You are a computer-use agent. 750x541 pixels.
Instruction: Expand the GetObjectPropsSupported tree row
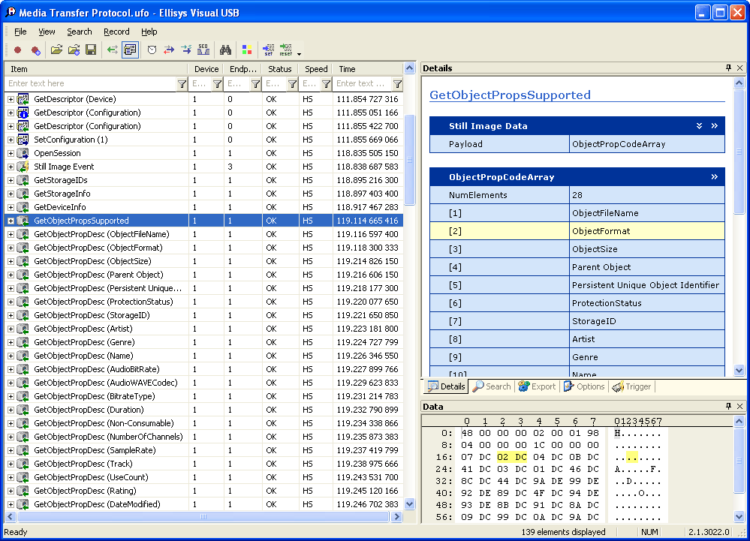(11, 221)
